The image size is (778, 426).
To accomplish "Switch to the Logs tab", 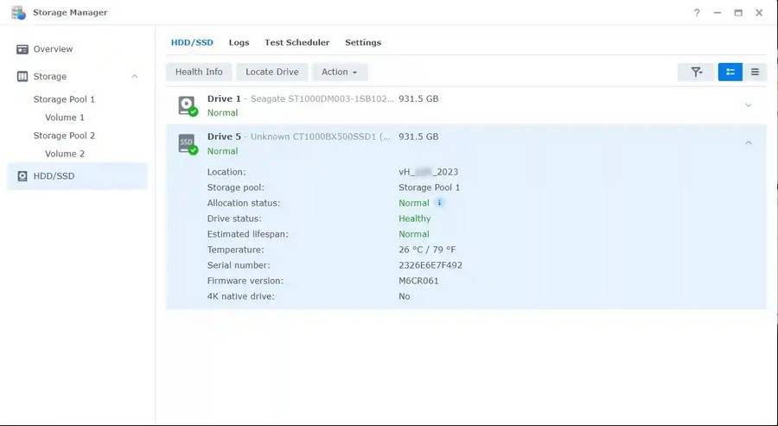I will (239, 42).
